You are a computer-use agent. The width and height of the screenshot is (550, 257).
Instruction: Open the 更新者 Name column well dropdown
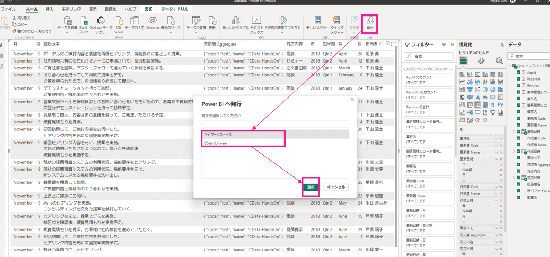coord(496,152)
